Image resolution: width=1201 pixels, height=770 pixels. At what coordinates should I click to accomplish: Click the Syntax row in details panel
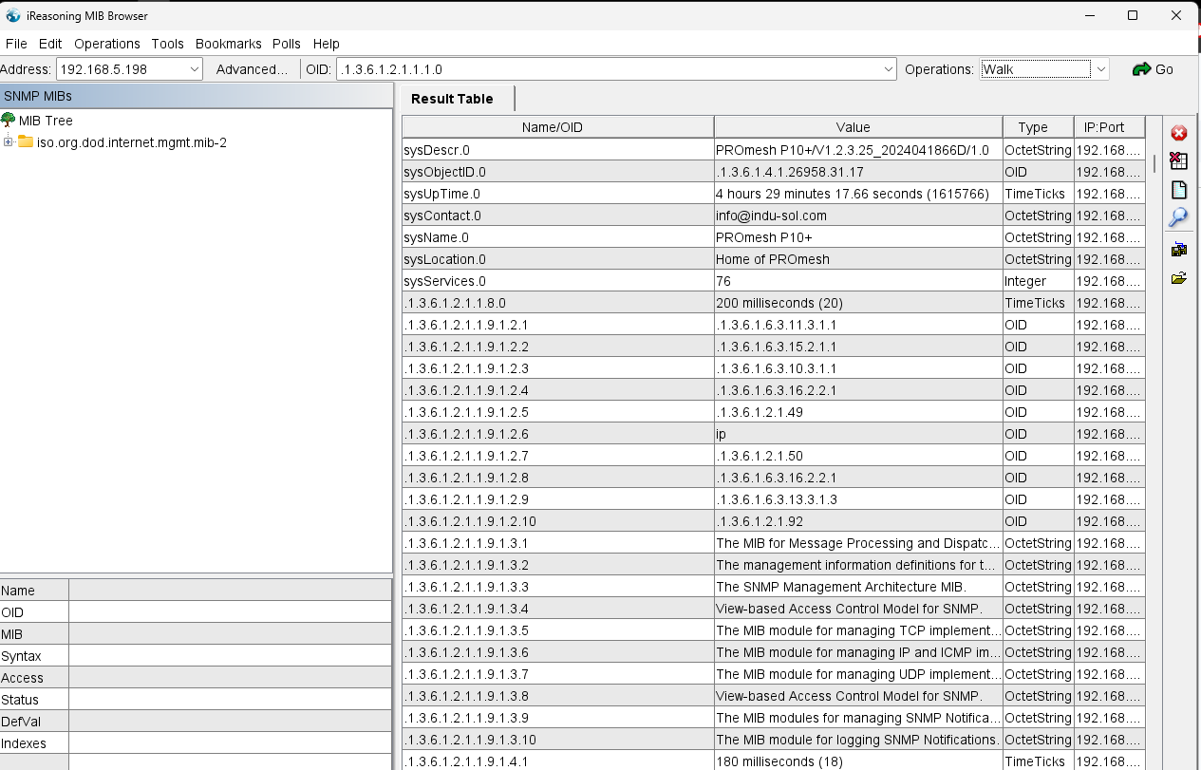(196, 656)
